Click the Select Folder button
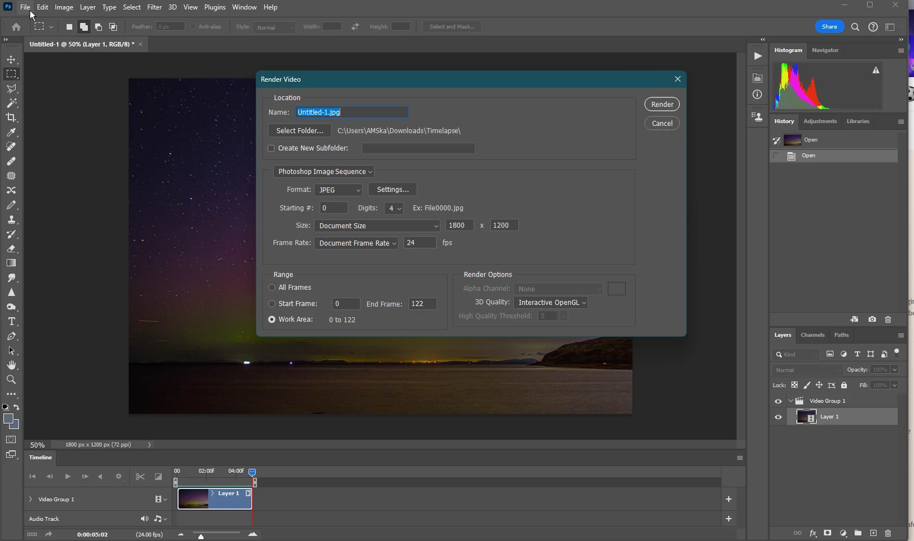 tap(300, 131)
